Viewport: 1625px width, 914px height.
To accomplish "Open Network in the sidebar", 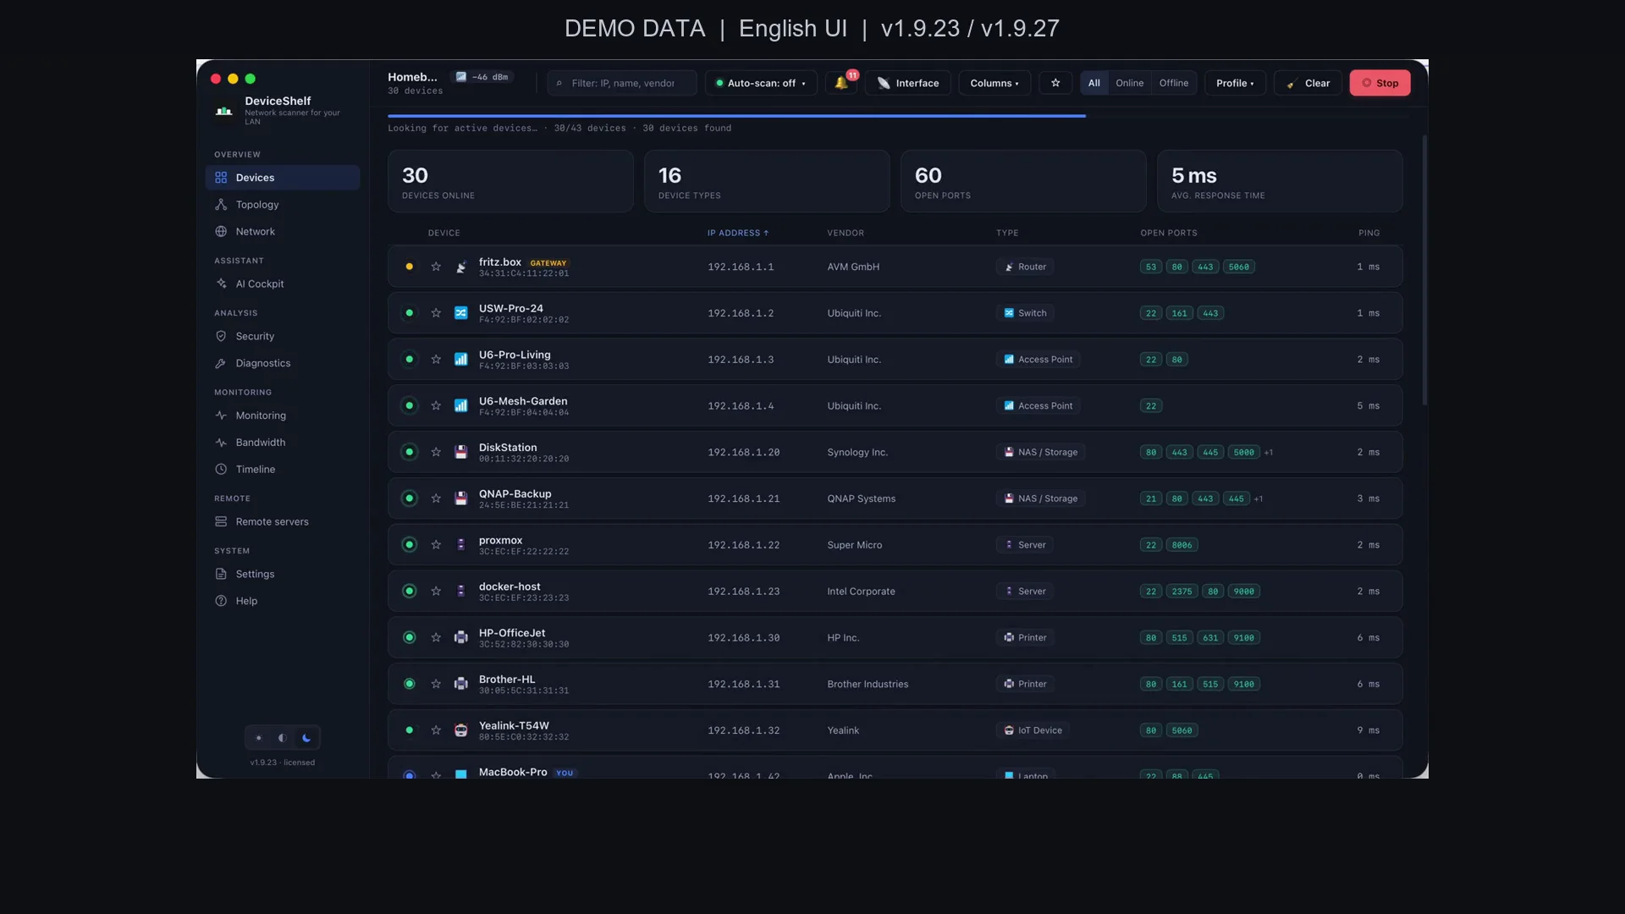I will point(283,232).
